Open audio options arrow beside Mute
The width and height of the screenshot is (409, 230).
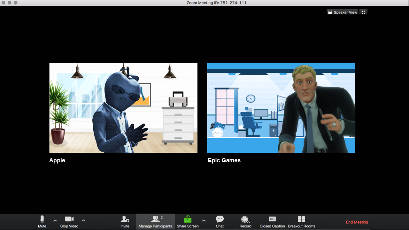[x=55, y=220]
